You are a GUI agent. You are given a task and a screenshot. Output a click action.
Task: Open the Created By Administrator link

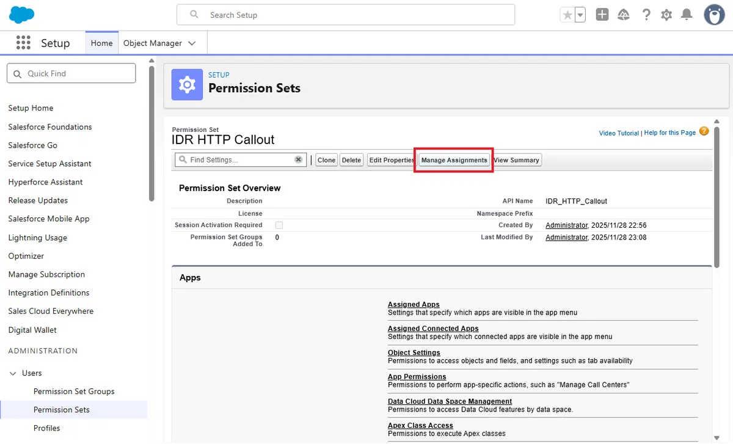566,225
